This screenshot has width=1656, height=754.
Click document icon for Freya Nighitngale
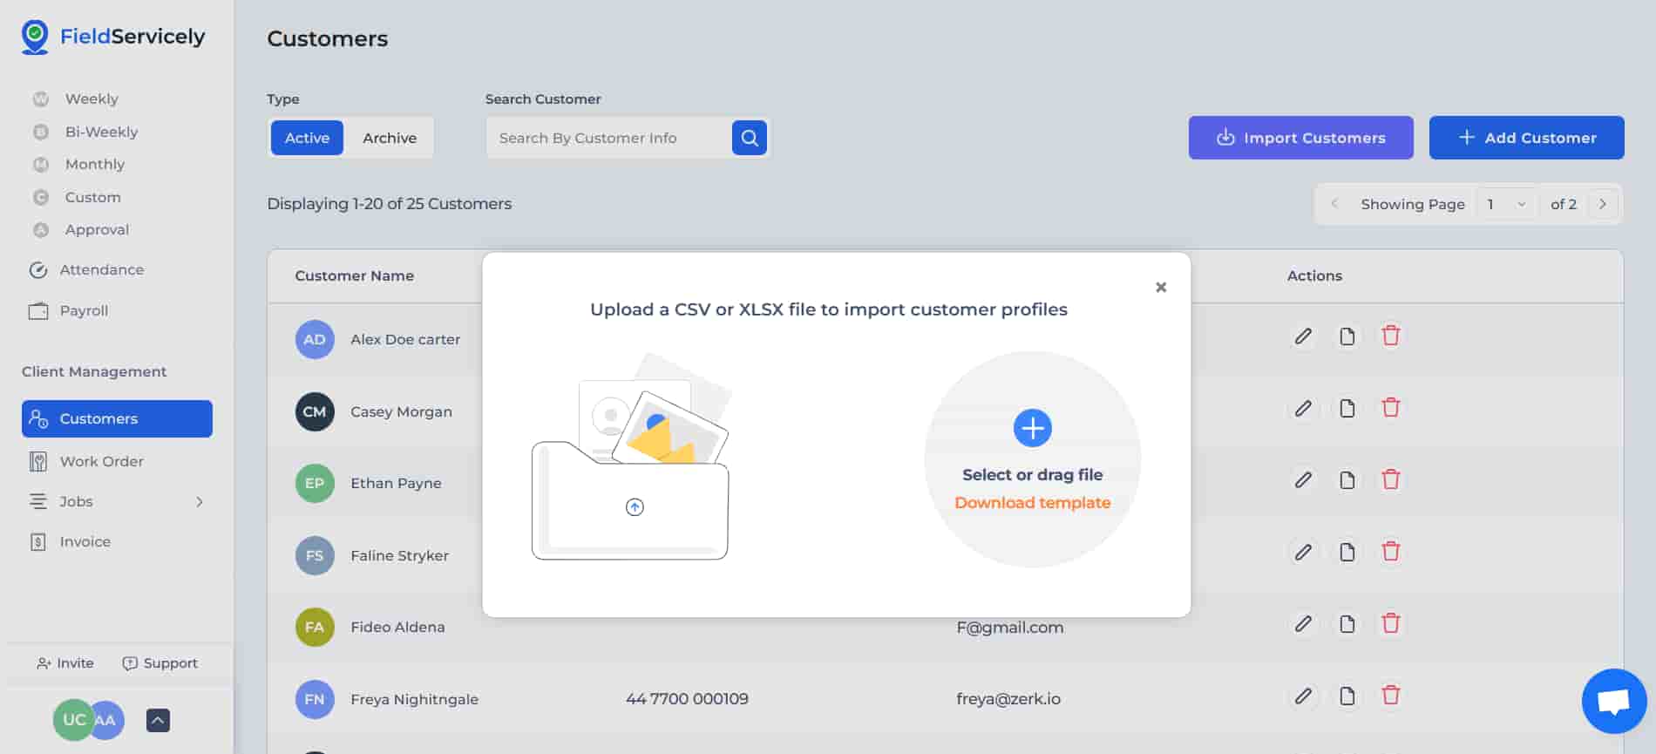1347,696
